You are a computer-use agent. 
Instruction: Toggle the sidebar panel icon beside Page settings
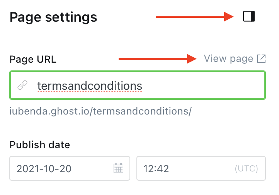(249, 17)
